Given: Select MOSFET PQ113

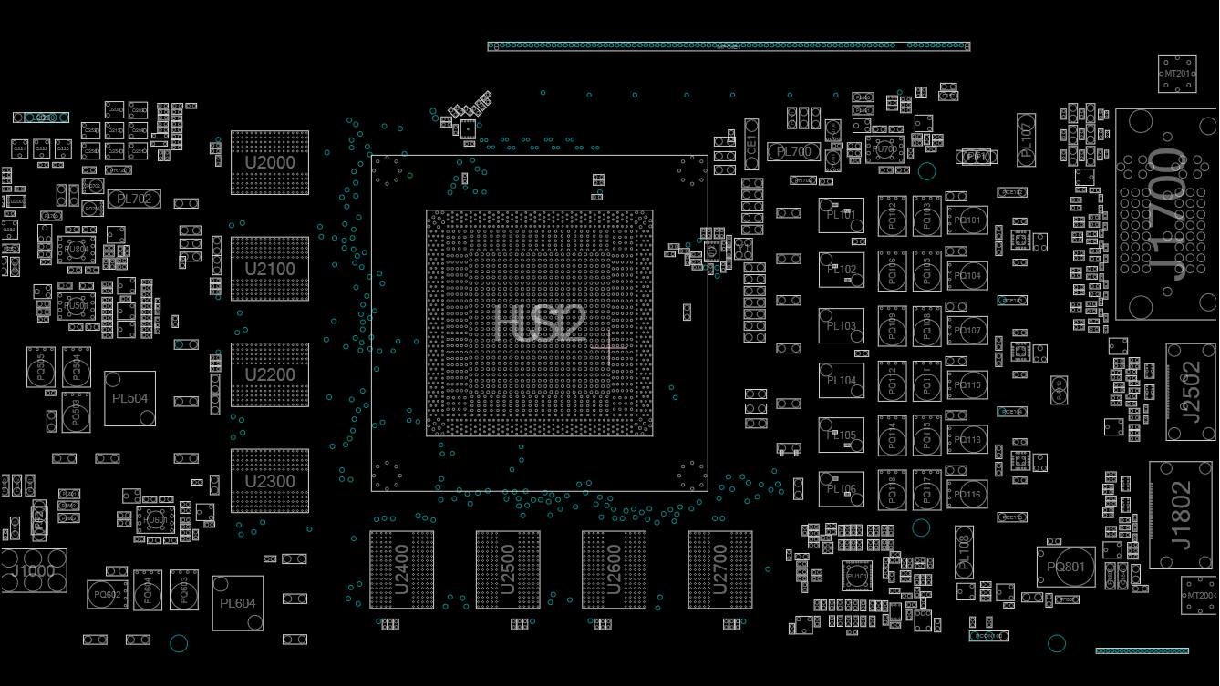Looking at the screenshot, I should click(967, 439).
